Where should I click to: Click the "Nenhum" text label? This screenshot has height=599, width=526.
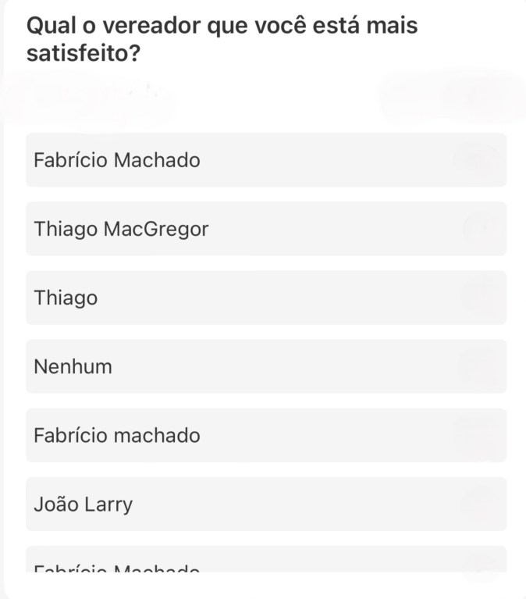[x=73, y=366]
